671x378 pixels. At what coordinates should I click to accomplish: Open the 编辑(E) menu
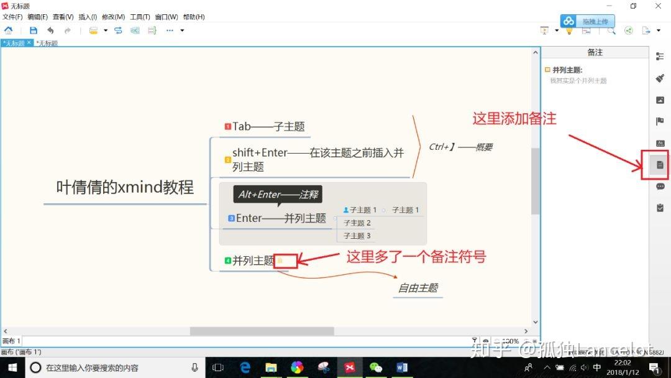coord(38,17)
